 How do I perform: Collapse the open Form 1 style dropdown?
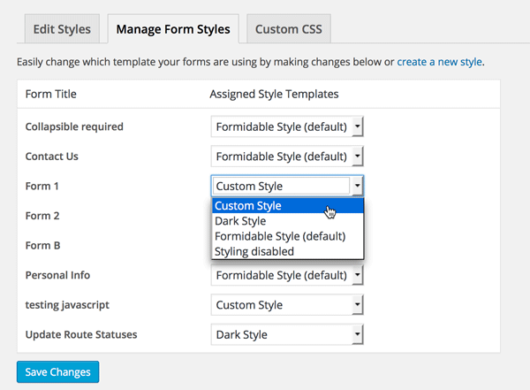pos(288,186)
